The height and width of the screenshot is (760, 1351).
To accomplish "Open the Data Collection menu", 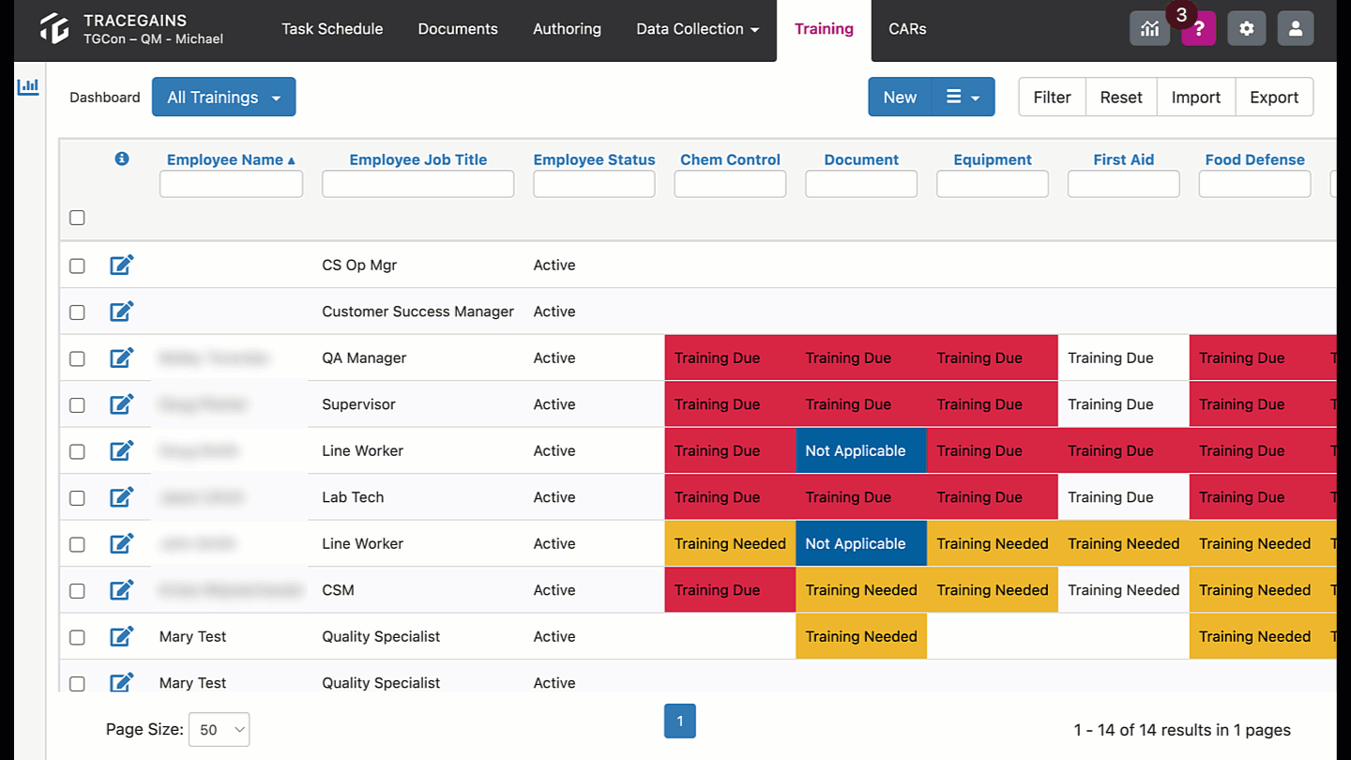I will point(697,29).
